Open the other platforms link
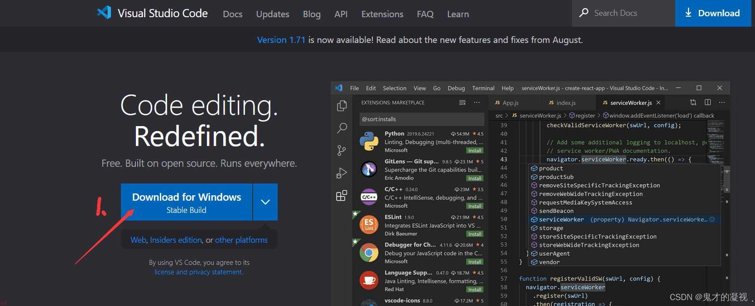 (241, 240)
